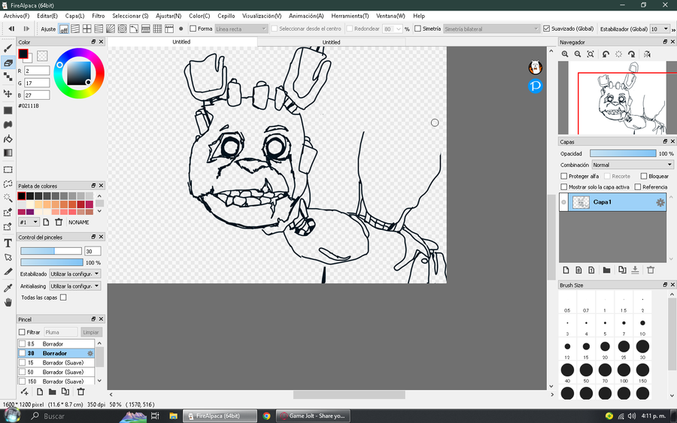The width and height of the screenshot is (677, 423).
Task: Open the Filtro menu
Action: click(99, 16)
